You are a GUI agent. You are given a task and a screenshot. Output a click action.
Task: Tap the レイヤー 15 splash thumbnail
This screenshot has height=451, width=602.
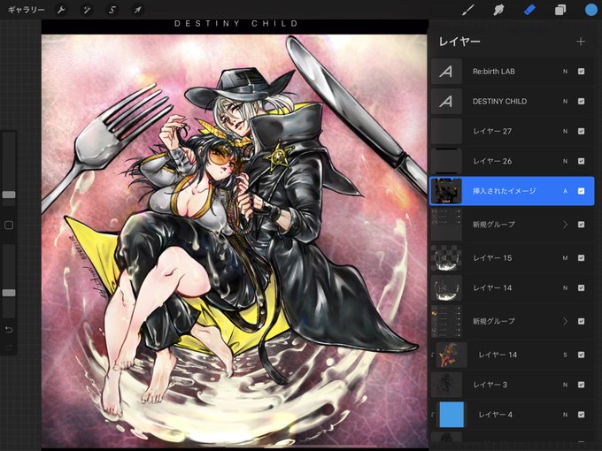(446, 258)
